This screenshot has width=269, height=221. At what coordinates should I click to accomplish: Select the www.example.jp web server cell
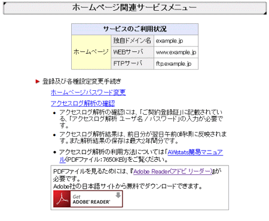pyautogui.click(x=176, y=53)
